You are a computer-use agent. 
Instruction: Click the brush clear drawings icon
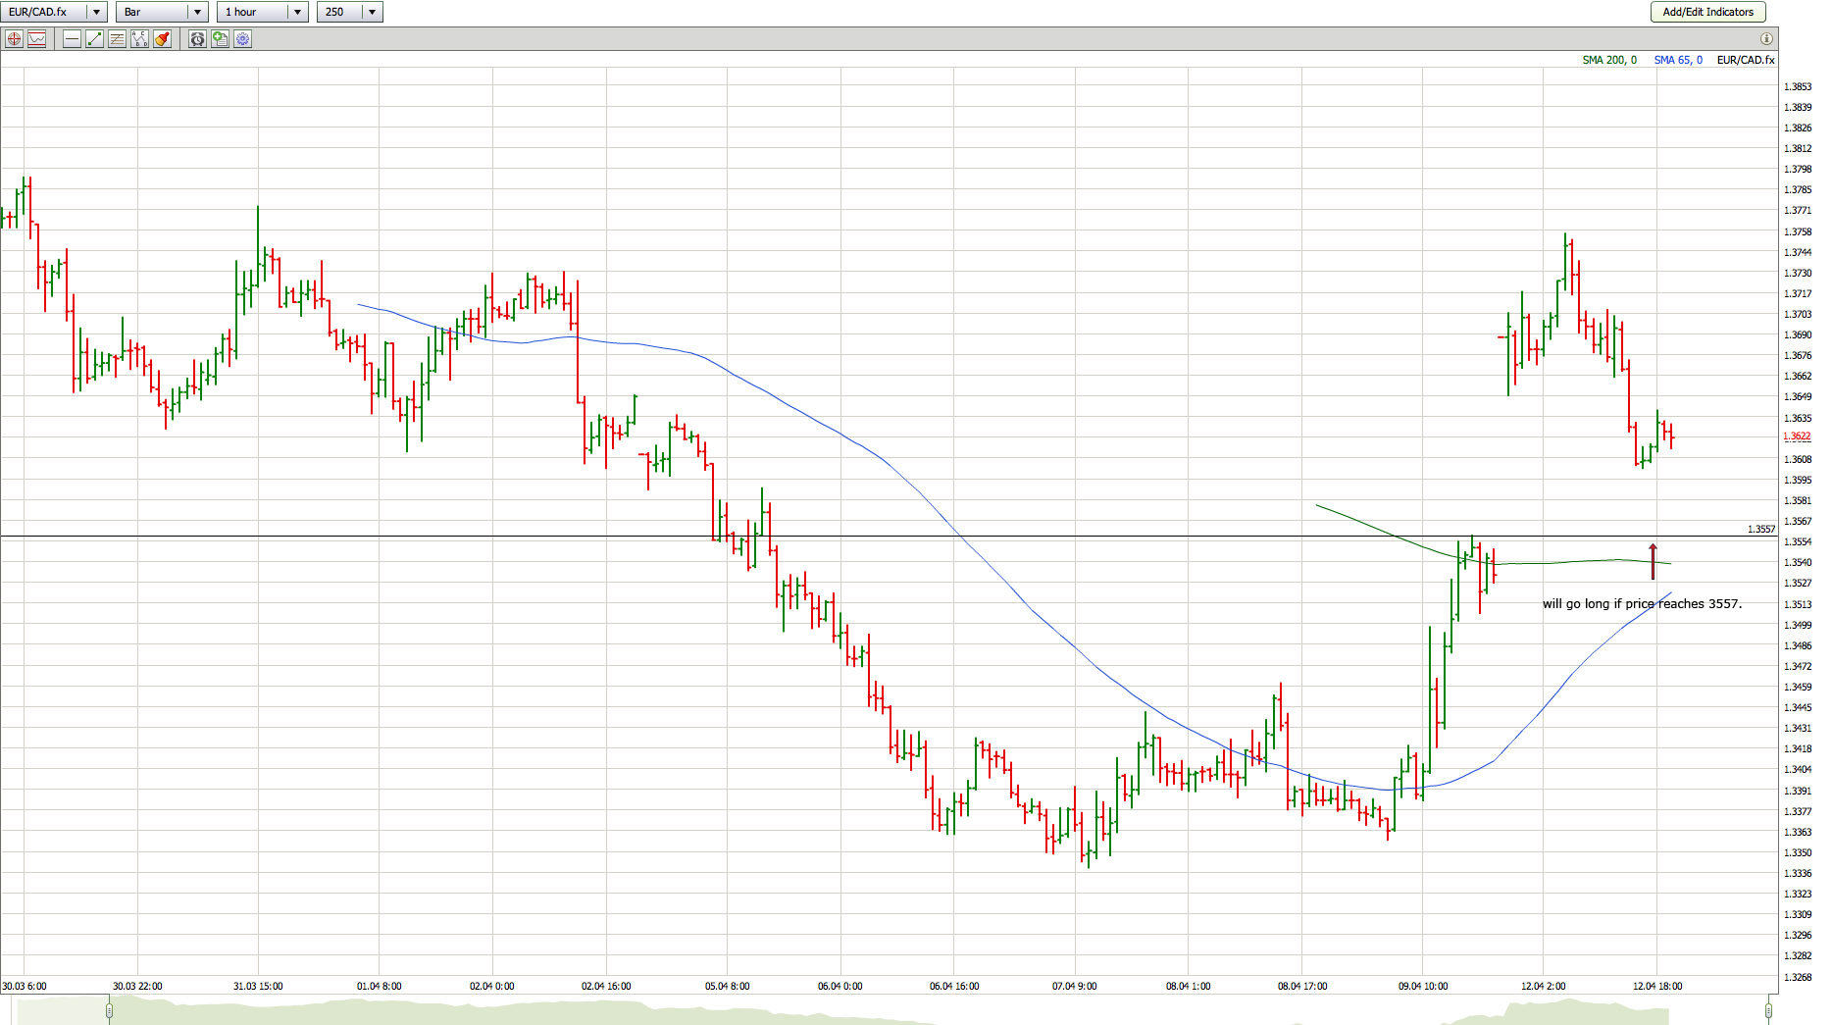pos(162,39)
